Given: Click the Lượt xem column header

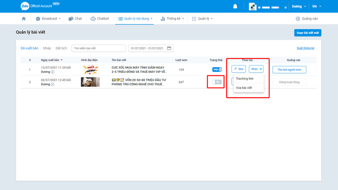Looking at the screenshot, I should 181,60.
